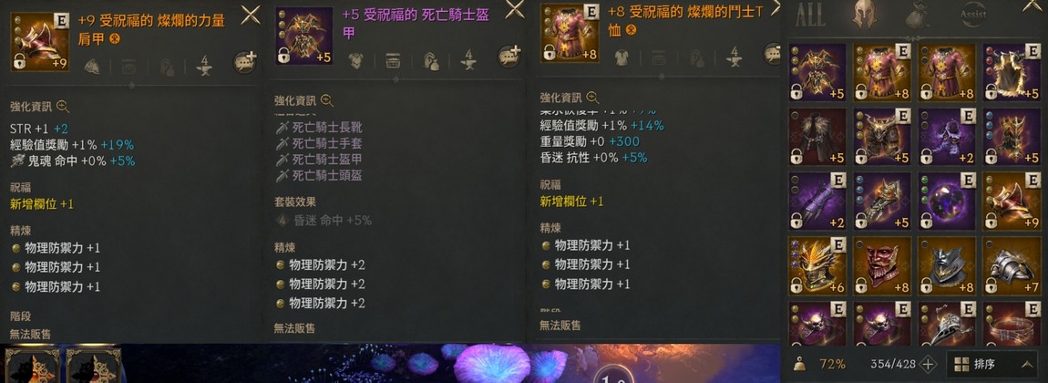Magnify 強化資訊 in the shoulder armor panel
The width and height of the screenshot is (1048, 383).
tap(63, 107)
